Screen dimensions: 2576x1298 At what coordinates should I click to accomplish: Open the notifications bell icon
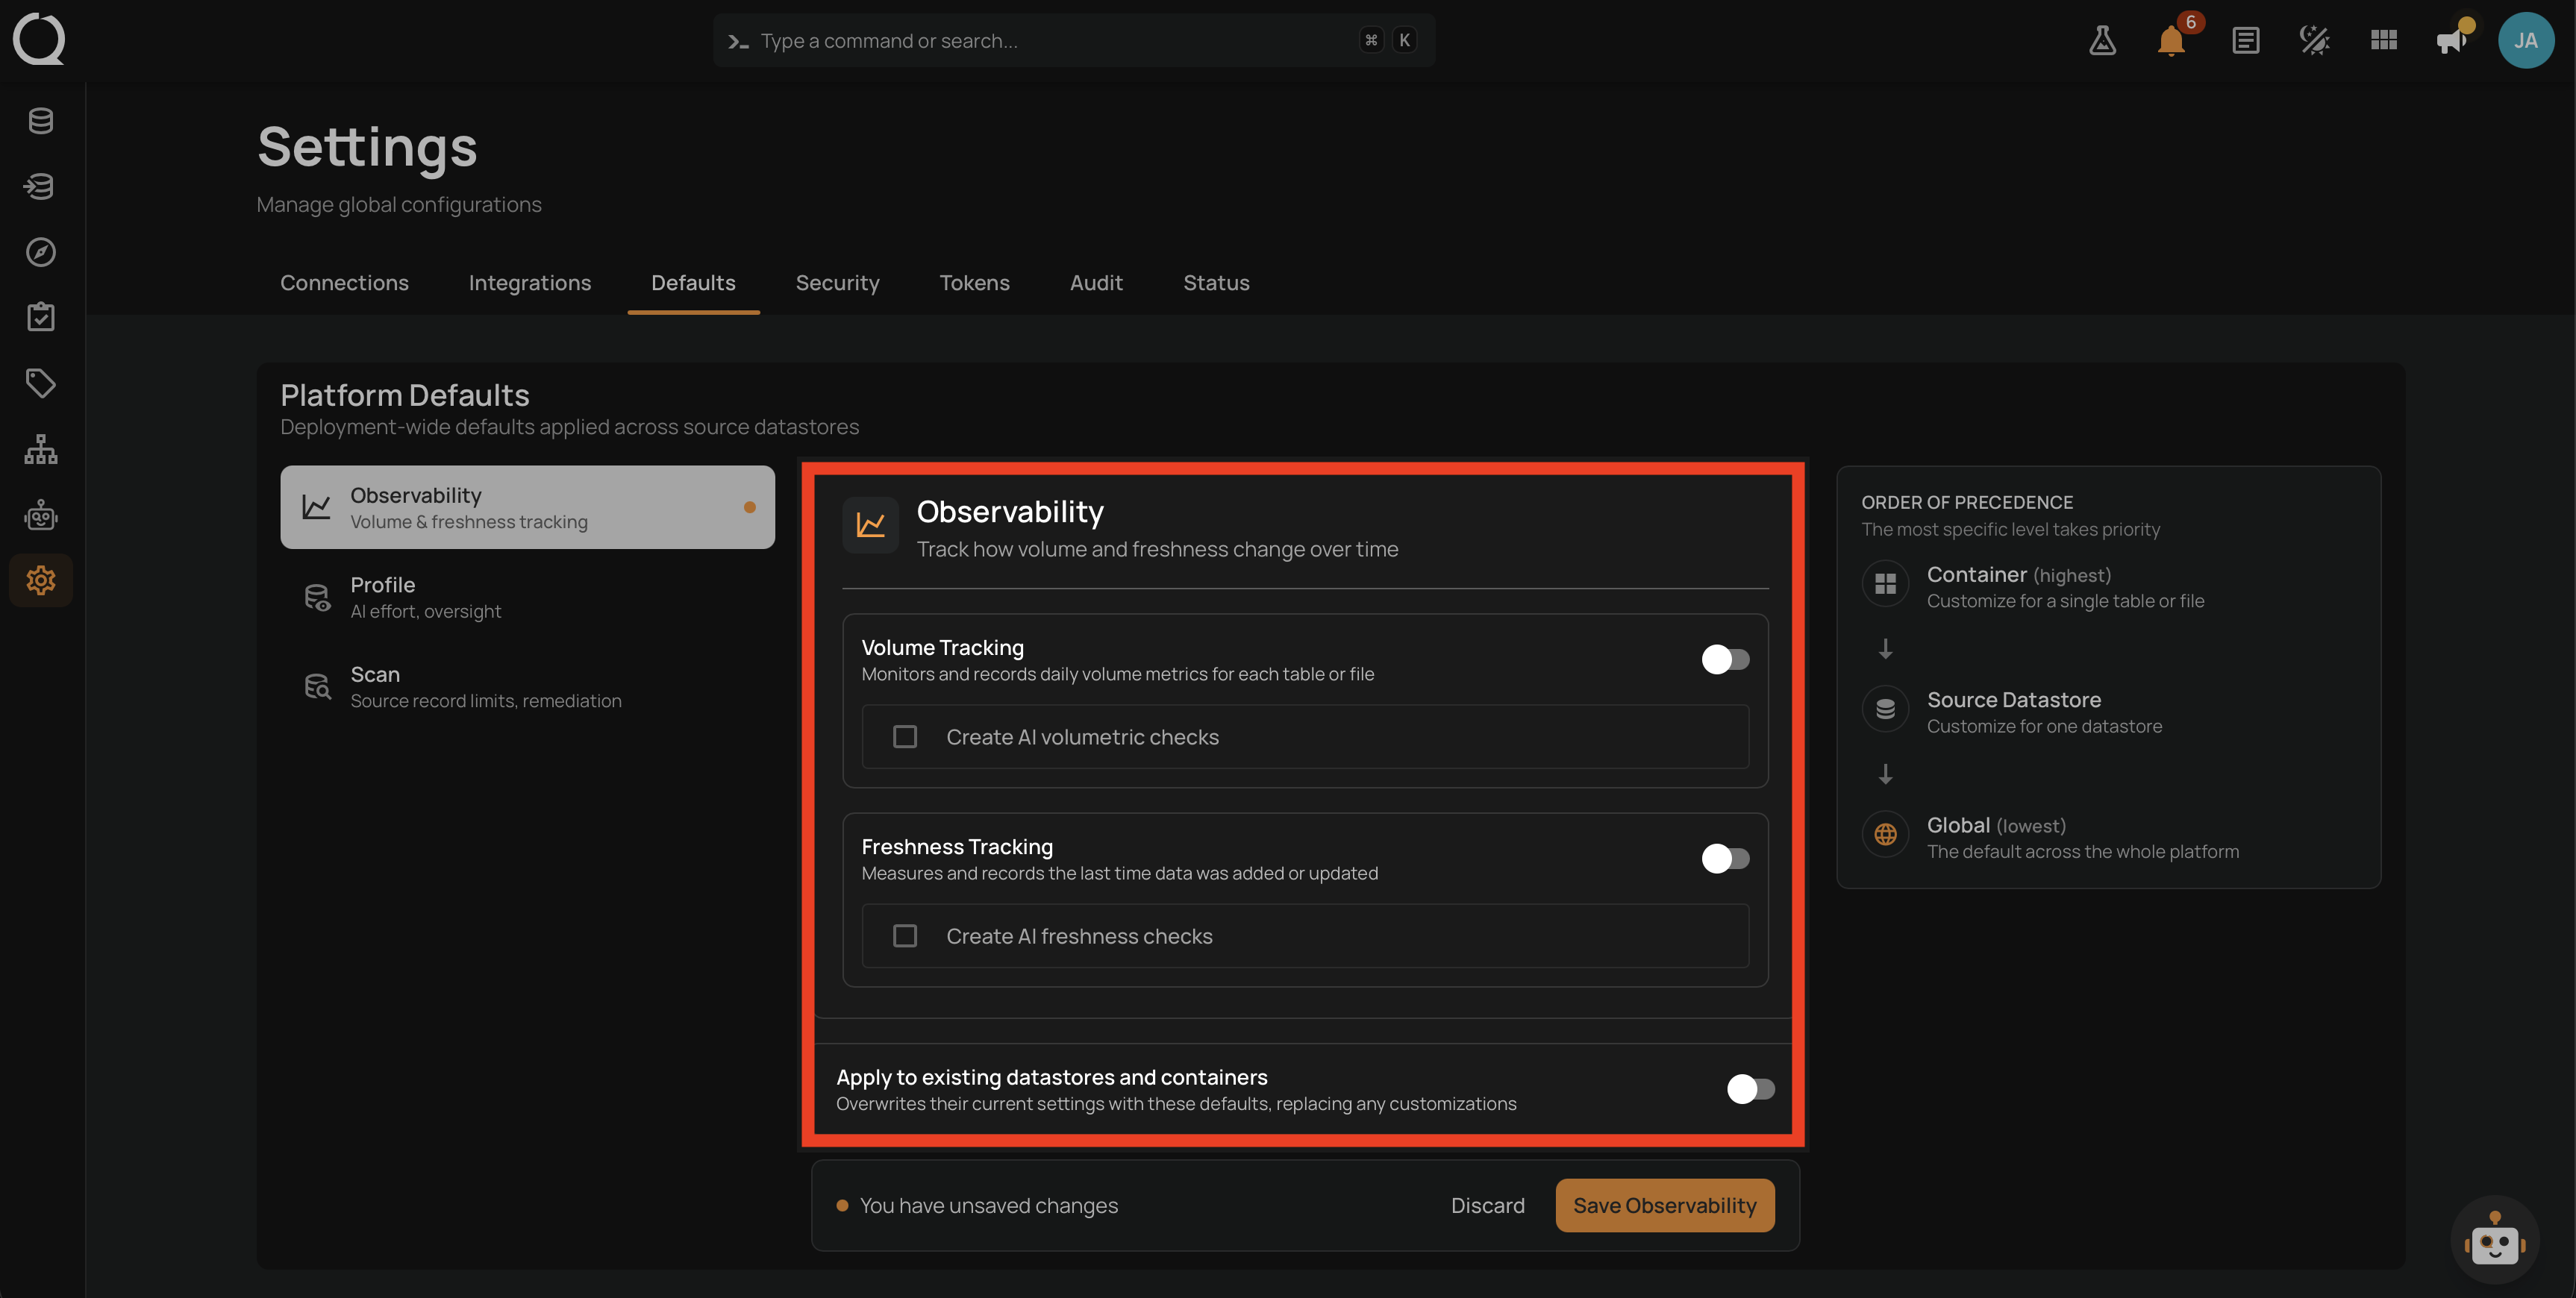[x=2171, y=41]
